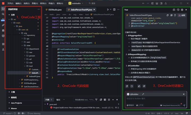Filter problems using the funnel icon
Image resolution: width=191 pixels, height=115 pixels.
tap(96, 100)
